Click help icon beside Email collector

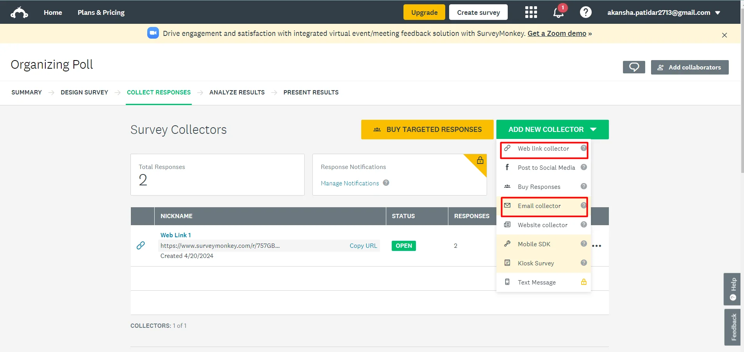pos(583,205)
